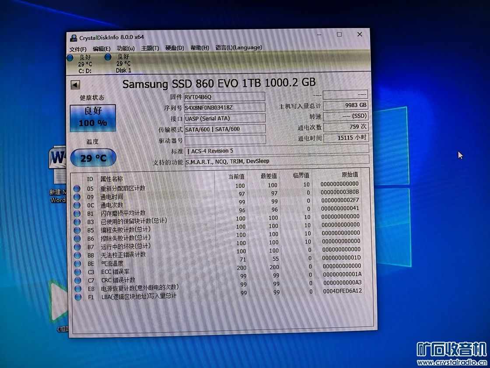The height and width of the screenshot is (368, 490).
Task: Click the 29 °C temperature button
Action: (93, 157)
